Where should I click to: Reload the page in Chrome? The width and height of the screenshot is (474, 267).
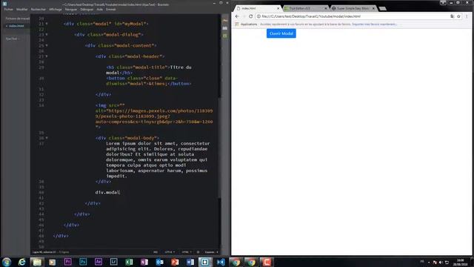pyautogui.click(x=250, y=16)
